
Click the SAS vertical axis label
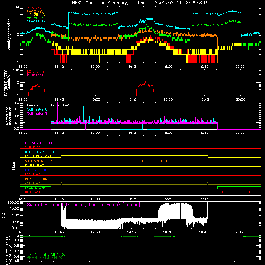pos(3,215)
